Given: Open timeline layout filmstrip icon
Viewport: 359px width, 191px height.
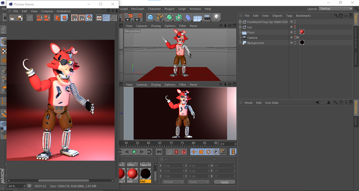Looking at the screenshot, I should coord(233,152).
